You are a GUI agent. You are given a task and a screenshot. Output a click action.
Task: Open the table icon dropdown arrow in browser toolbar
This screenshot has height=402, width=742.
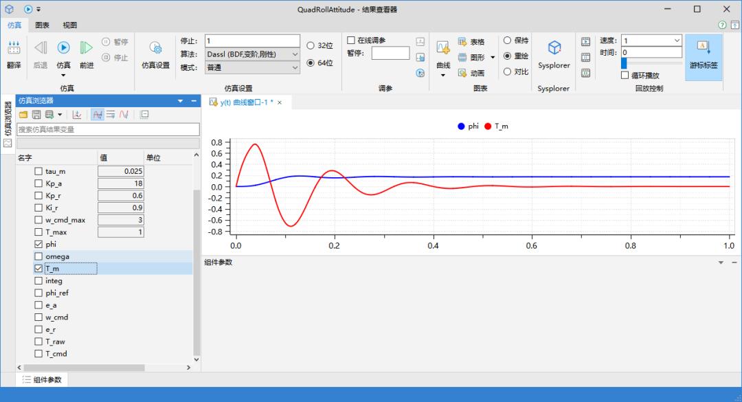tap(60, 115)
